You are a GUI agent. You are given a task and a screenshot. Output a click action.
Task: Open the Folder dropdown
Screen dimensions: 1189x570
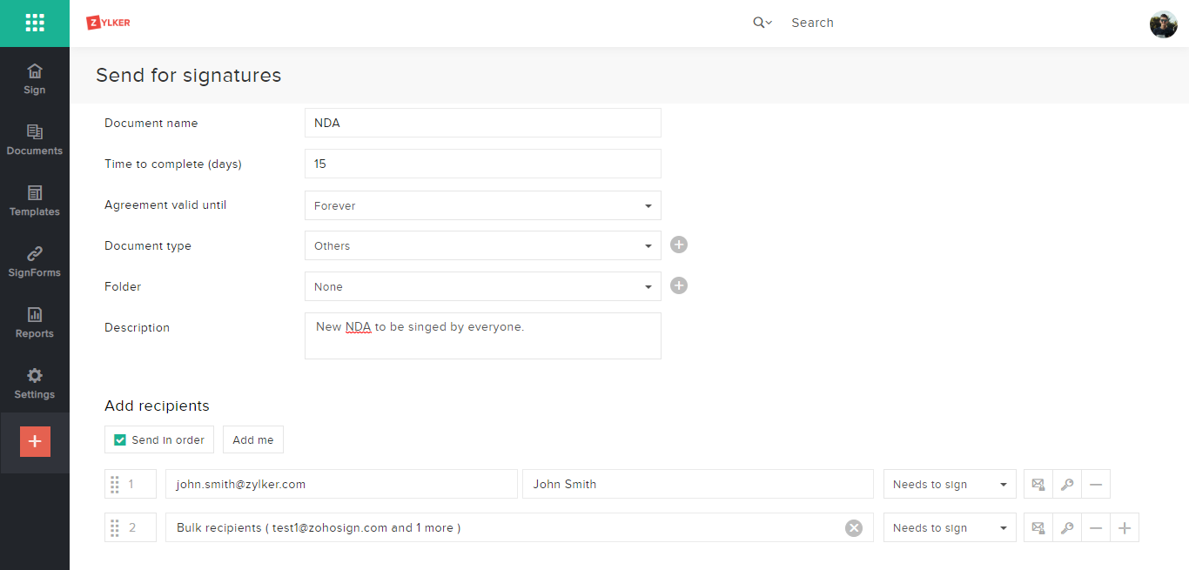483,286
